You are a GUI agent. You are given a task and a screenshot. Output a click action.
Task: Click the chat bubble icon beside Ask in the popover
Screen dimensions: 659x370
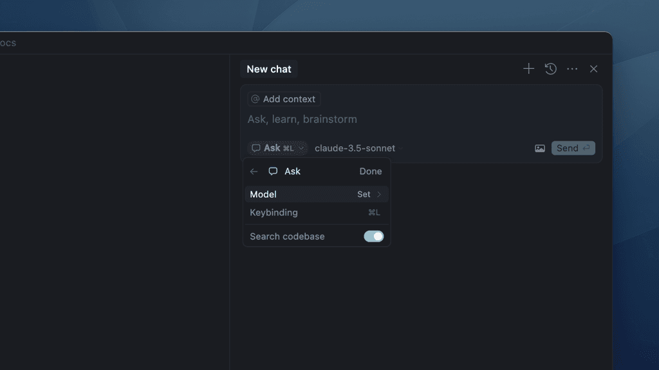[274, 171]
